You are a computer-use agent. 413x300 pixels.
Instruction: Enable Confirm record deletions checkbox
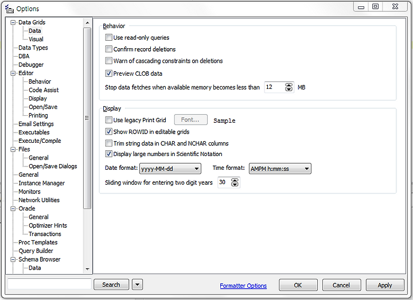[x=109, y=49]
